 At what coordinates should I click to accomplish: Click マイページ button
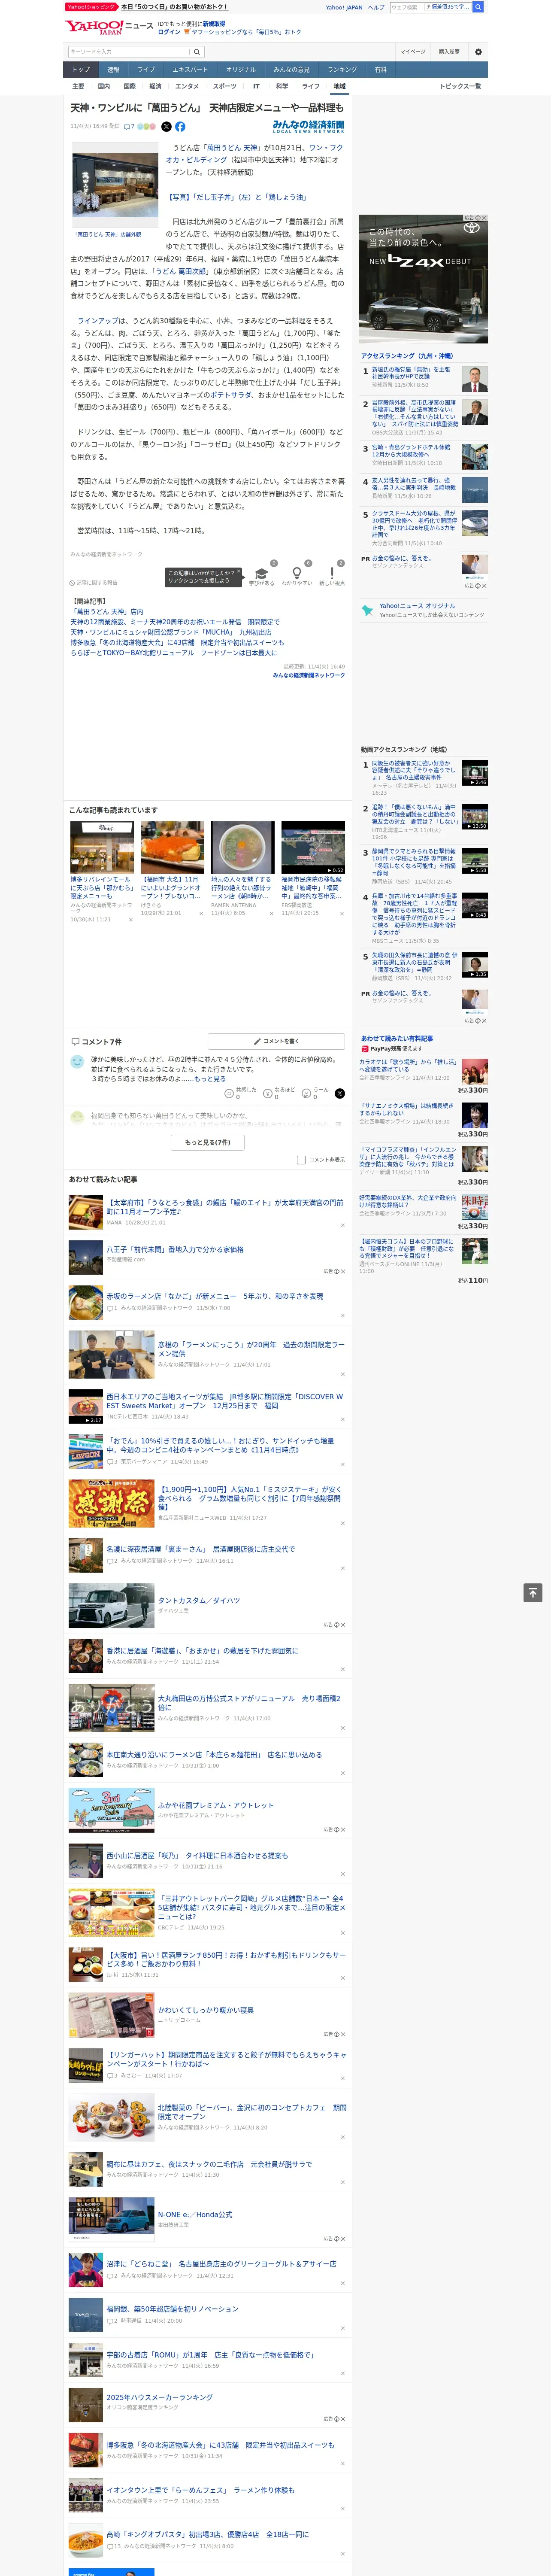(x=412, y=52)
